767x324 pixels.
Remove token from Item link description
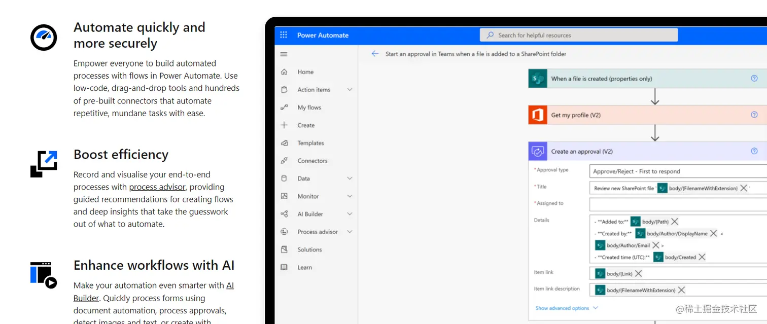pyautogui.click(x=681, y=290)
